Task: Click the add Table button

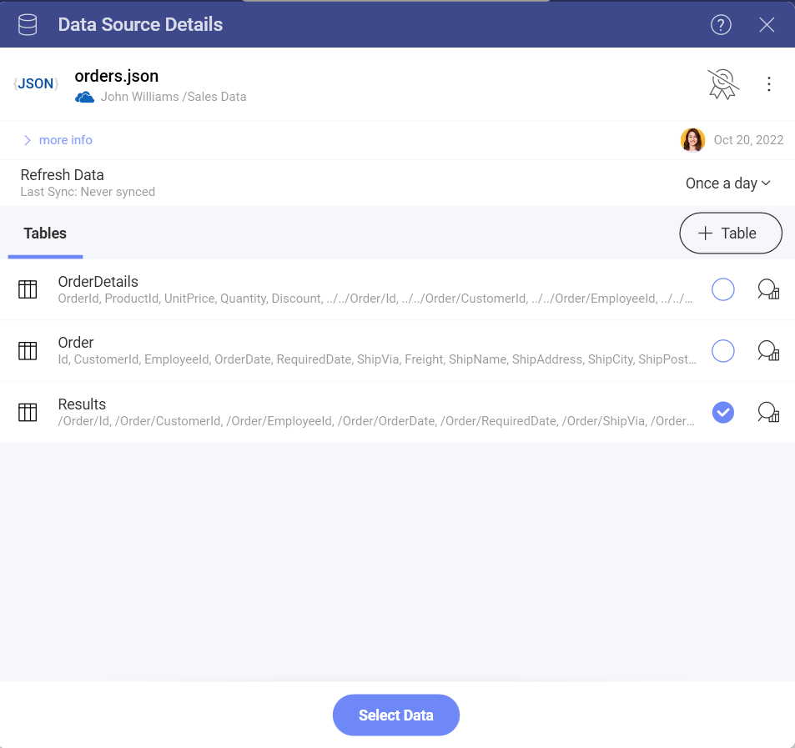Action: coord(730,233)
